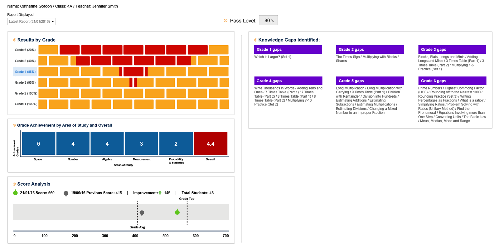This screenshot has width=499, height=249.
Task: Click the first orange brick in Grade 6 row
Action: point(48,50)
